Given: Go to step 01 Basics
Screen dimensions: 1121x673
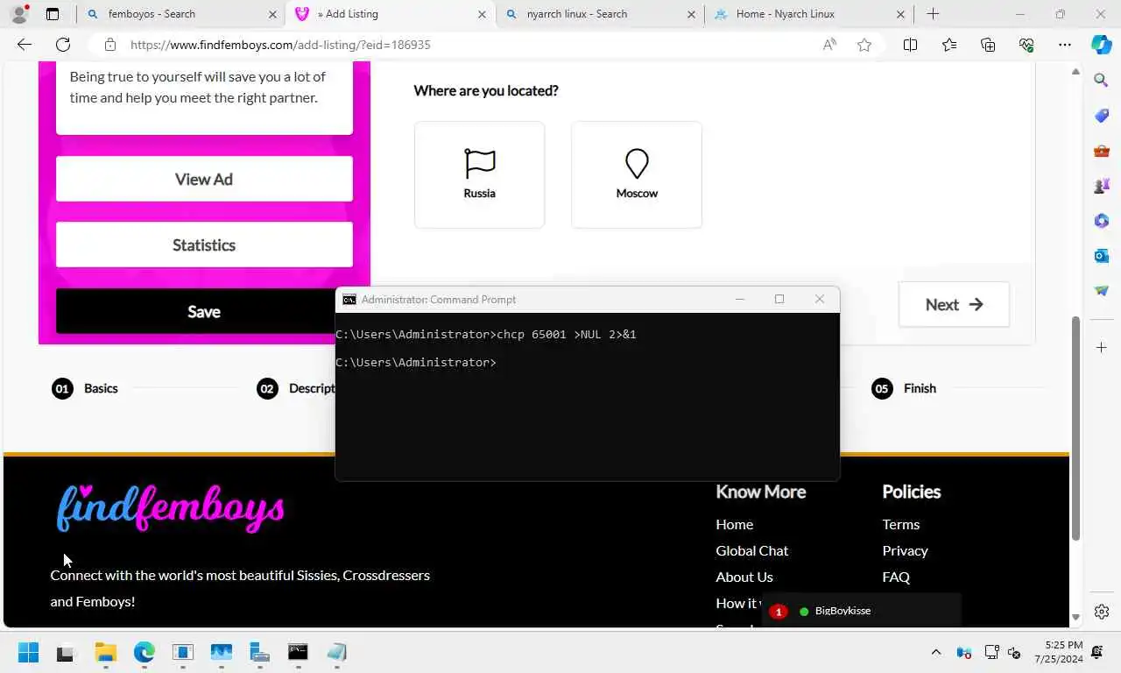Looking at the screenshot, I should point(84,388).
